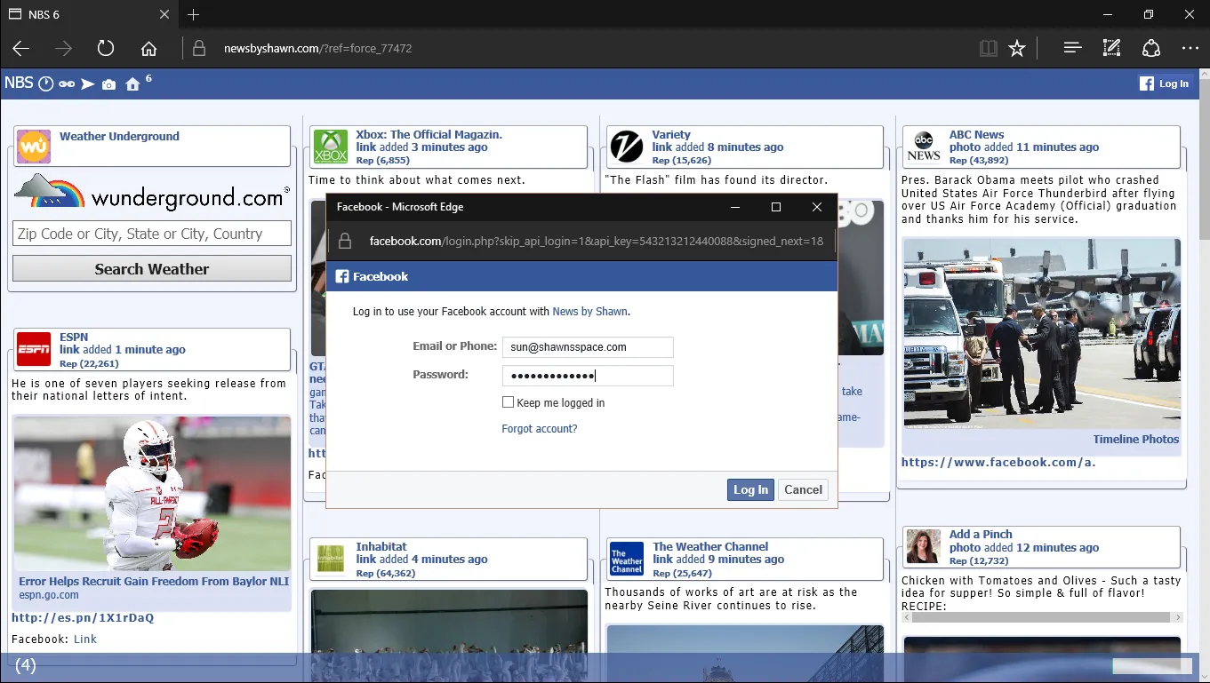Click the Variety logo icon
This screenshot has width=1210, height=683.
click(x=627, y=146)
